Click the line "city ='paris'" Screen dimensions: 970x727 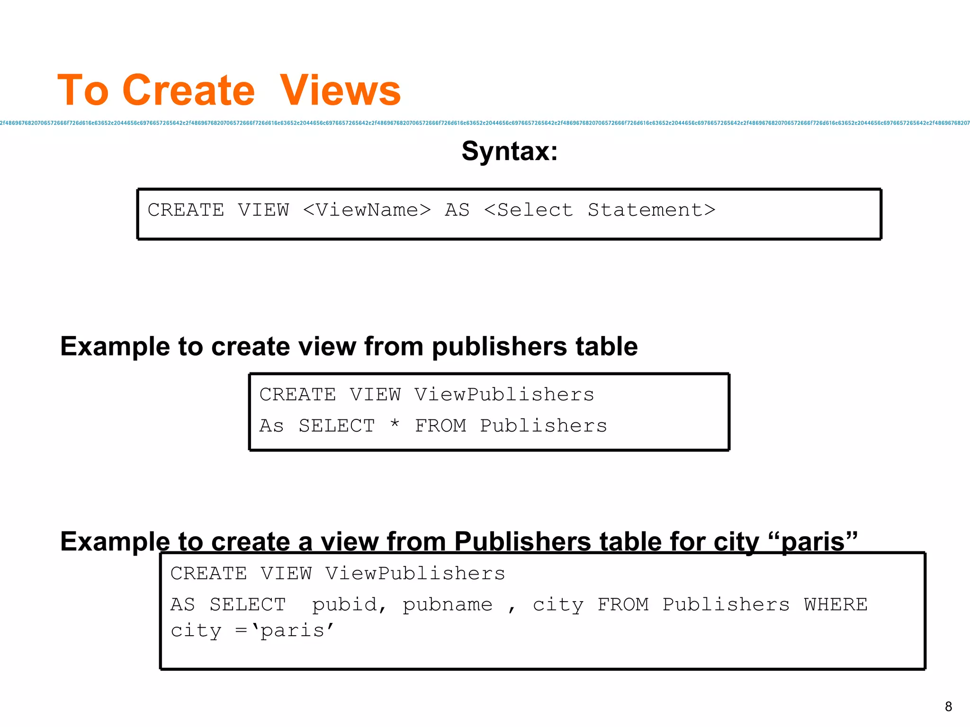252,631
